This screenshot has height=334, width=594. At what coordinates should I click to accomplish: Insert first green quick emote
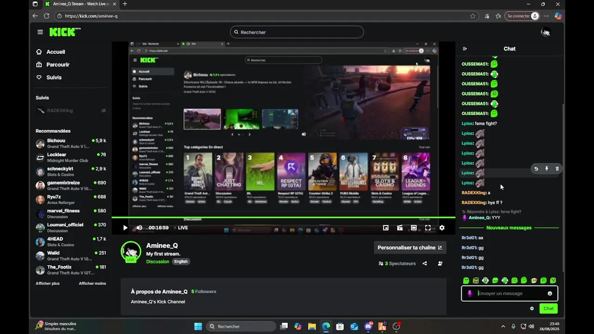[x=466, y=280]
